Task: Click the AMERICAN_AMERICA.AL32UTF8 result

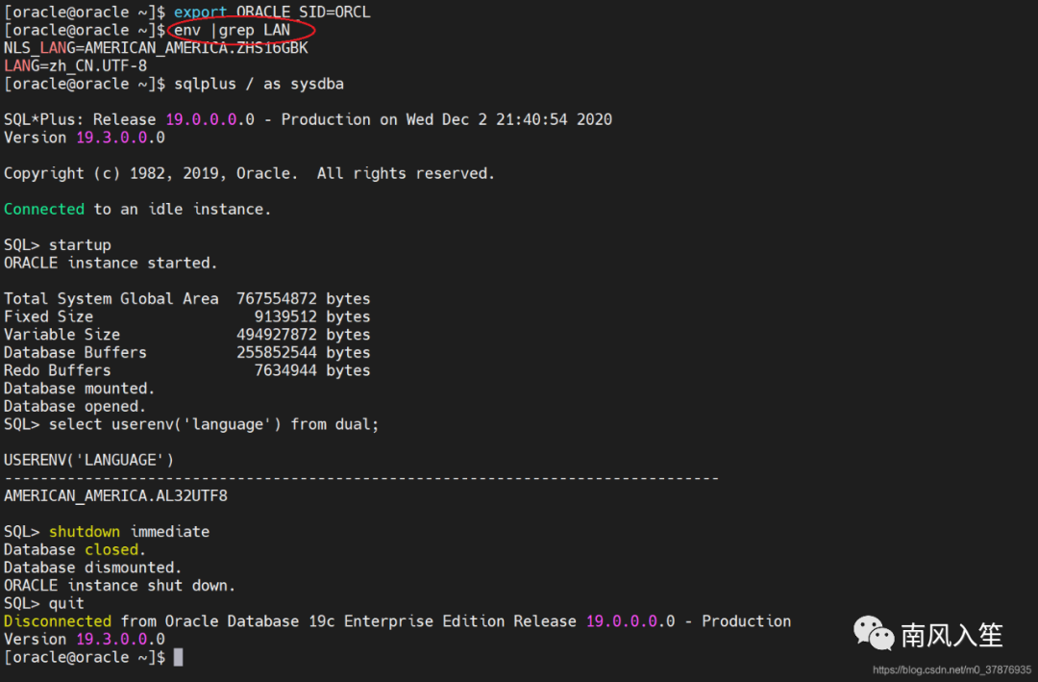Action: pyautogui.click(x=116, y=495)
